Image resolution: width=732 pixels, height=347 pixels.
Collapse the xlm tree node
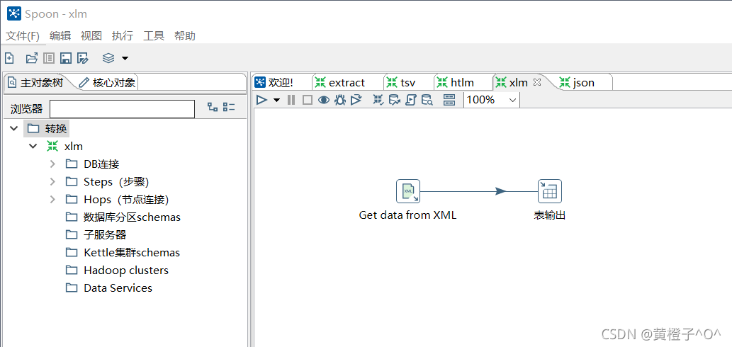33,146
